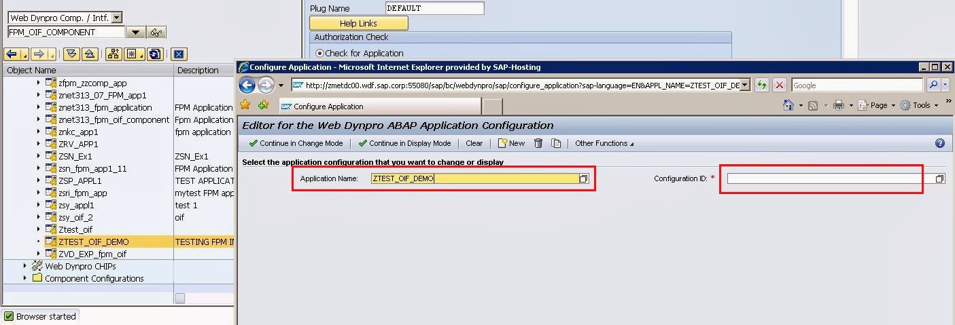This screenshot has height=325, width=955.
Task: Expand all nodes with the double down-arrow icon
Action: (x=72, y=54)
